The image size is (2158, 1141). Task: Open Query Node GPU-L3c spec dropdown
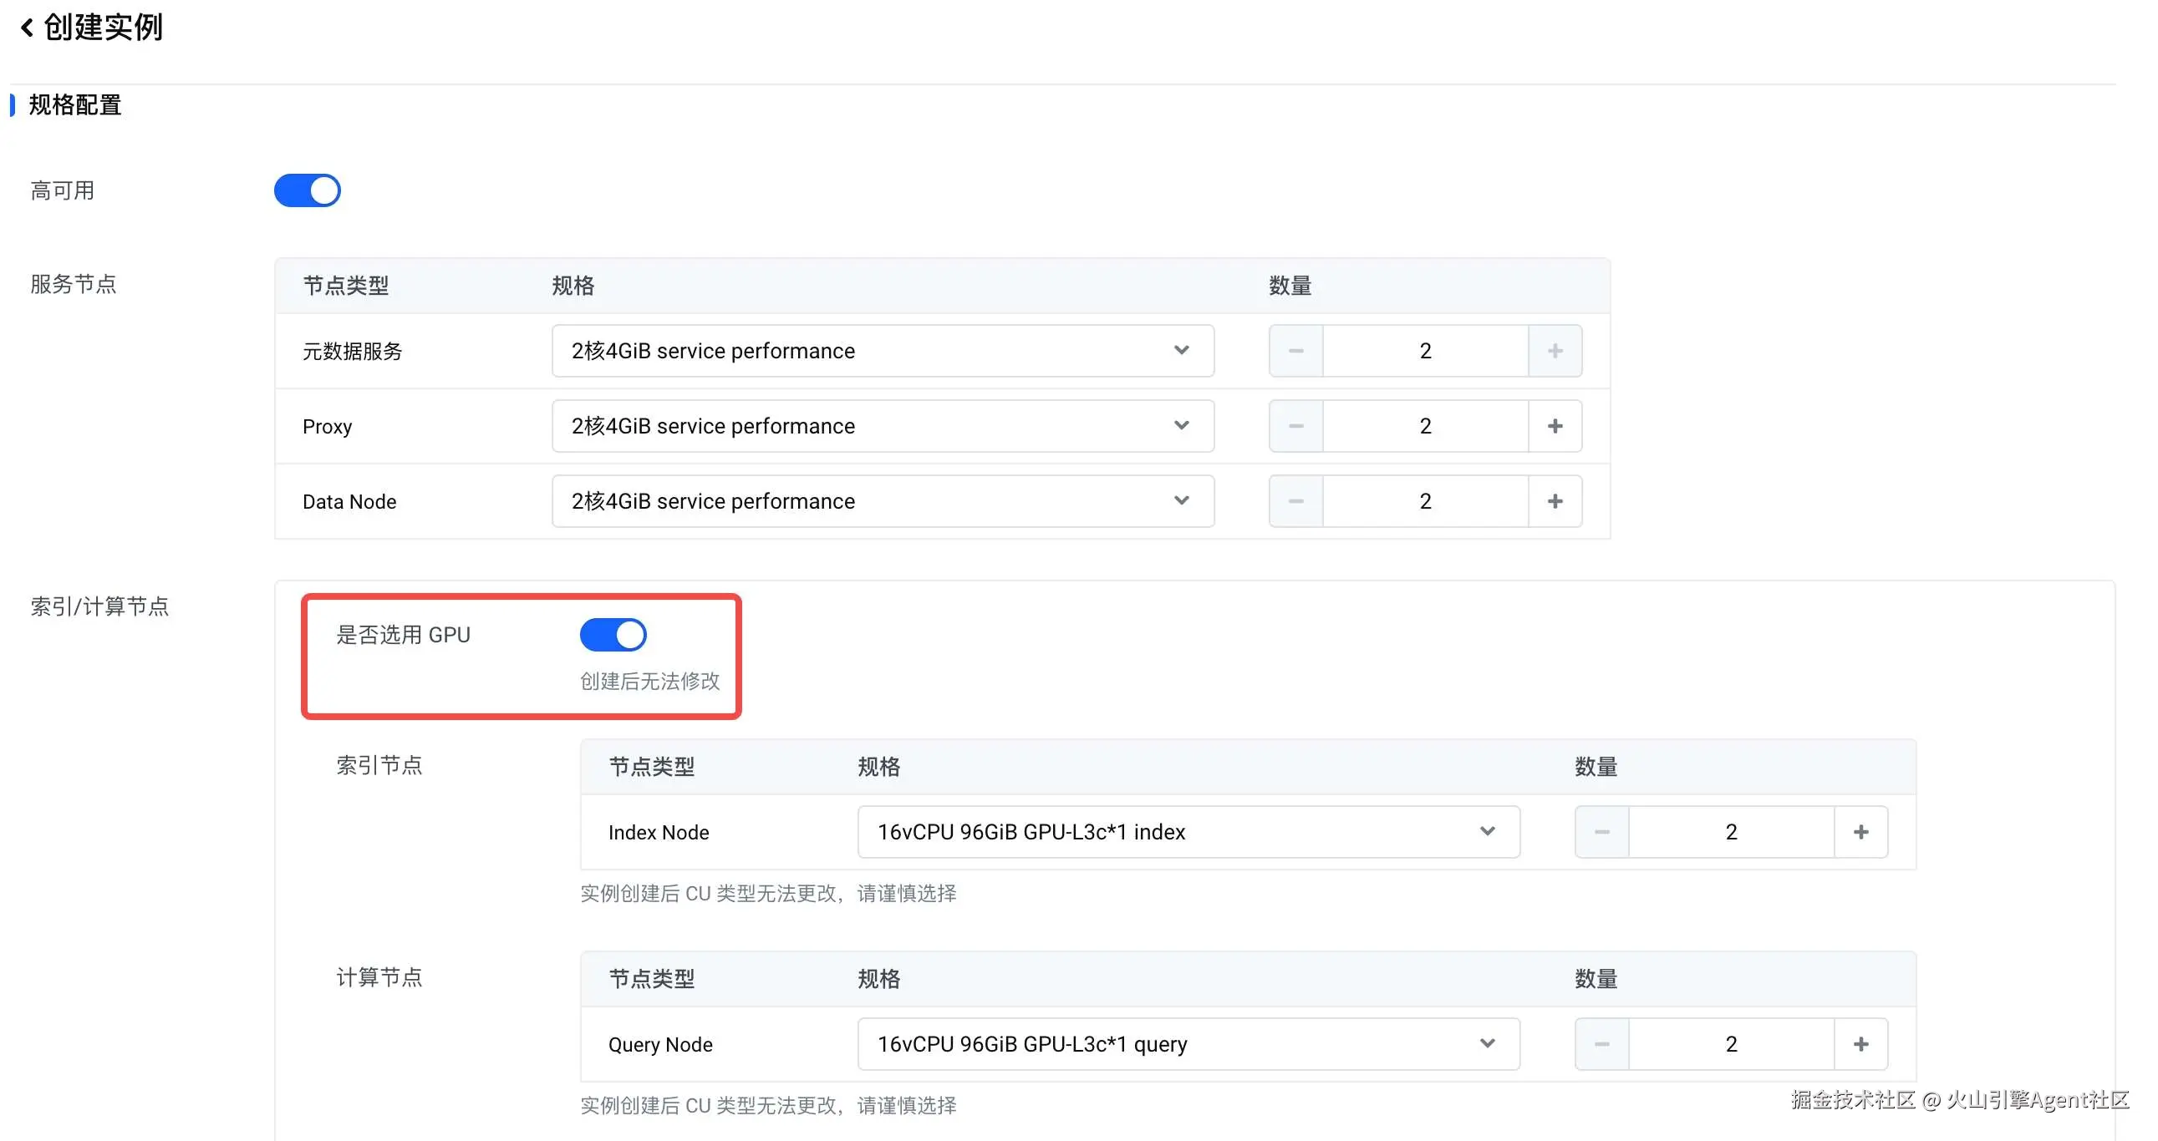(x=1188, y=1044)
